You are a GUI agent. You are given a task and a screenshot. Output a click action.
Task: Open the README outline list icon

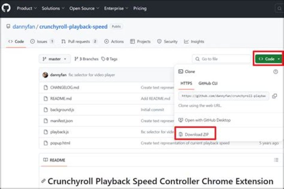276,160
